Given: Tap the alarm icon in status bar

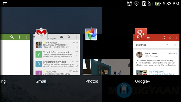Looking at the screenshot, I should point(129,4).
